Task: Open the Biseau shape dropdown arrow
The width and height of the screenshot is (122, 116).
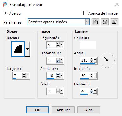Action: [27, 49]
